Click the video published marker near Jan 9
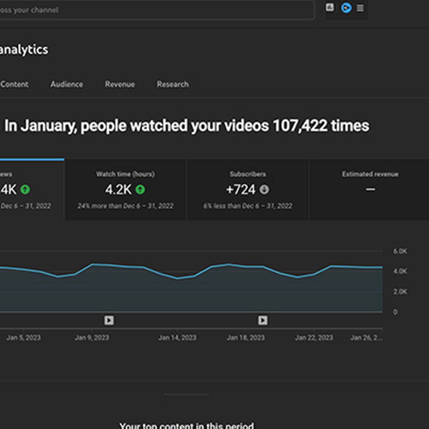Viewport: 429px width, 429px height. [109, 320]
